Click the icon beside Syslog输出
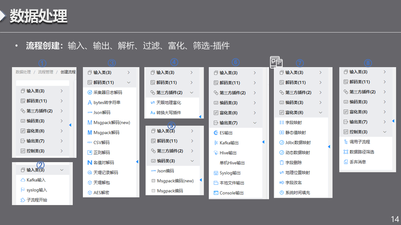Screen dimensions: 401x225 216,173
